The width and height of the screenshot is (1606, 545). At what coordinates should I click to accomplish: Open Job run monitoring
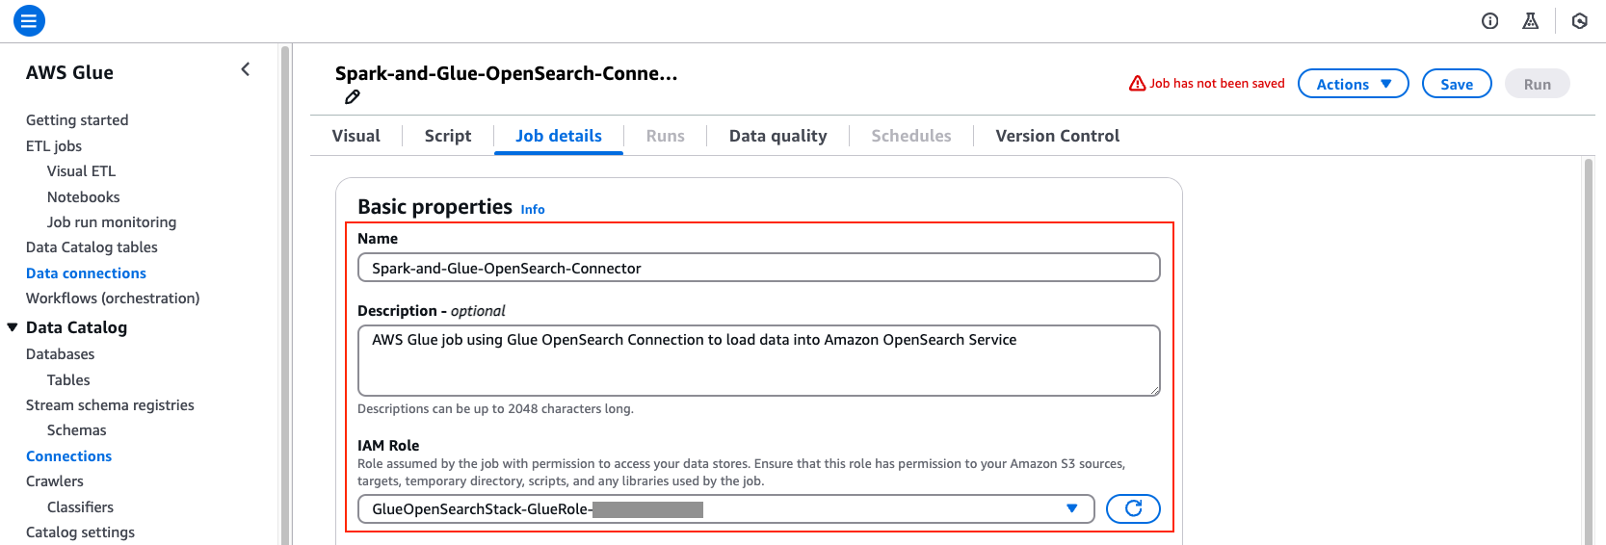pos(112,222)
